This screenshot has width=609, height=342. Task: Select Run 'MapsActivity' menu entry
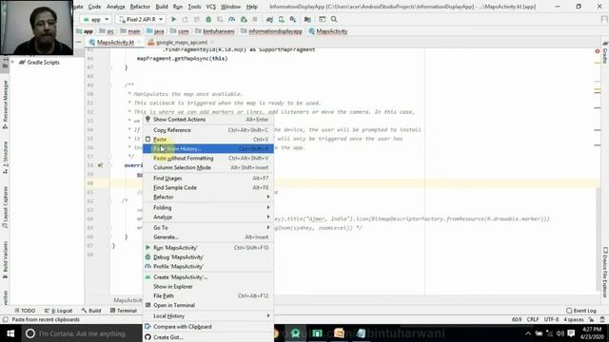208,247
